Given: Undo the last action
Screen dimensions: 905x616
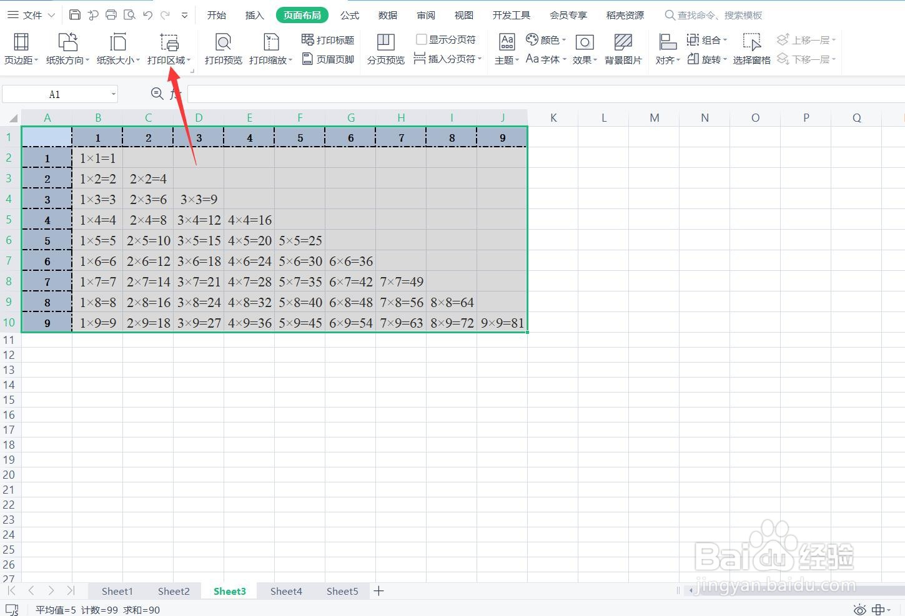Looking at the screenshot, I should tap(147, 15).
